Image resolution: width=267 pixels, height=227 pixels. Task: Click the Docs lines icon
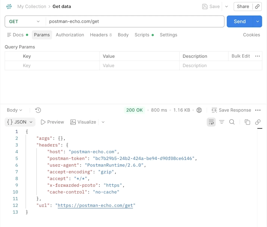click(x=9, y=35)
